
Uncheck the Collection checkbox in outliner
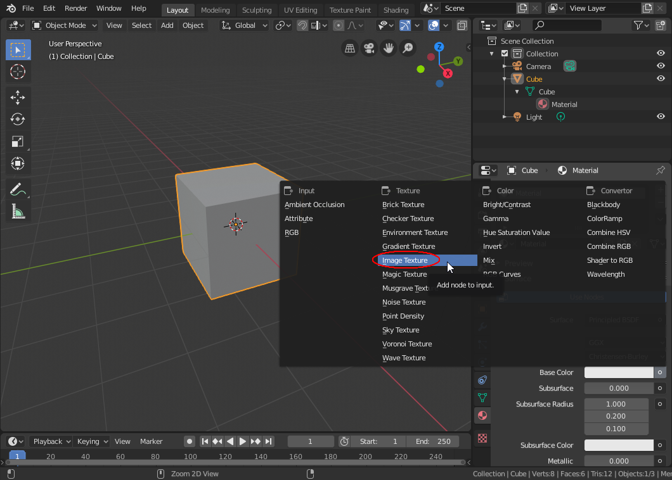pos(505,54)
